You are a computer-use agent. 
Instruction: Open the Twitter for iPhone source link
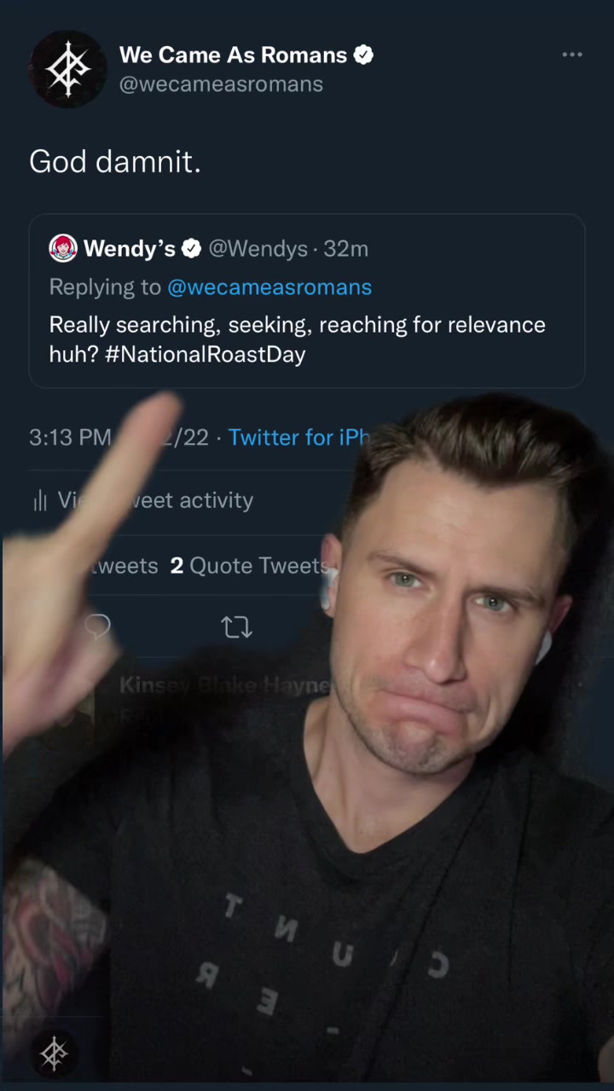click(298, 437)
